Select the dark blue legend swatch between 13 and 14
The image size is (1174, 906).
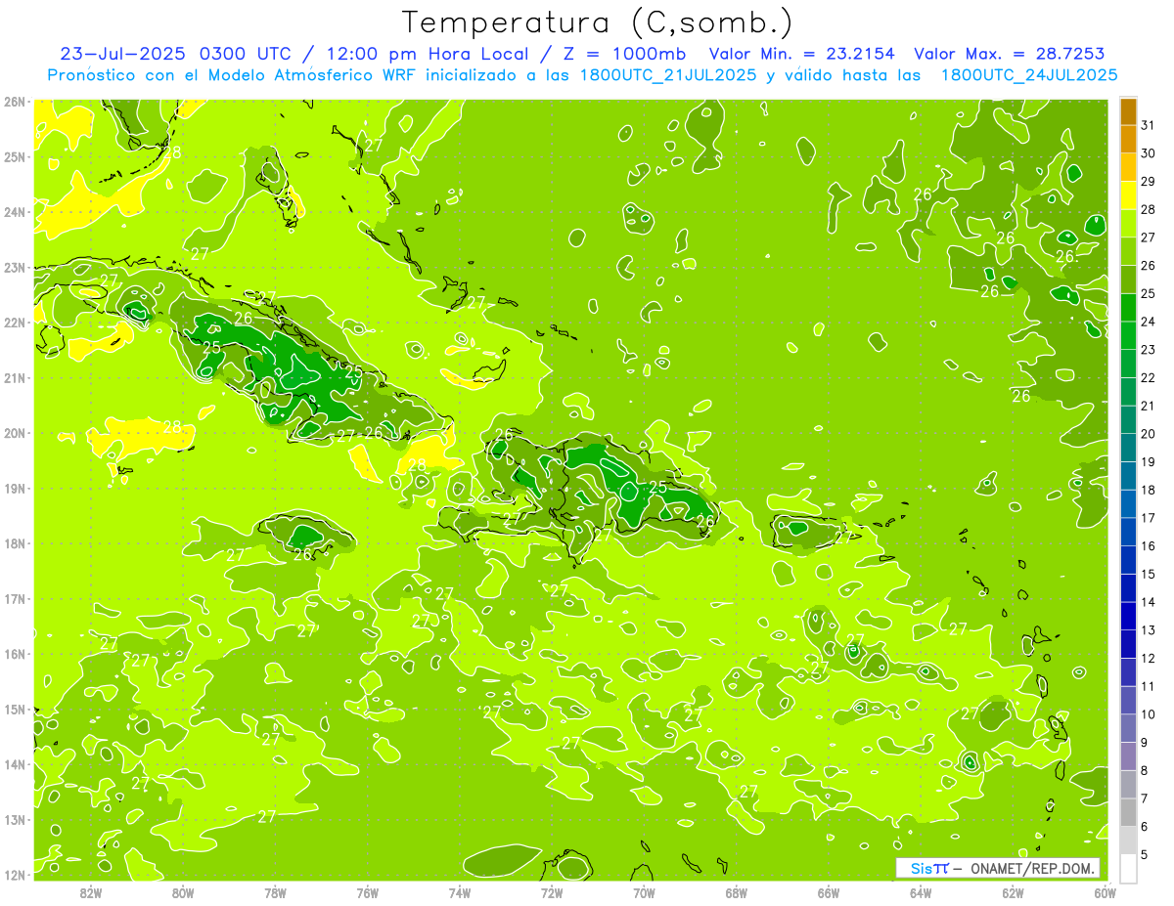[1128, 616]
